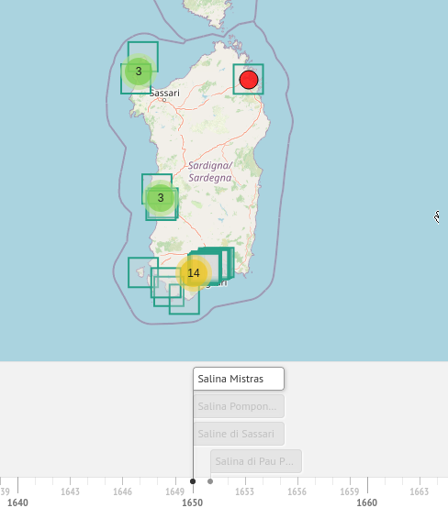Open the yellow cluster of 14 markers
The width and height of the screenshot is (448, 530).
click(194, 272)
